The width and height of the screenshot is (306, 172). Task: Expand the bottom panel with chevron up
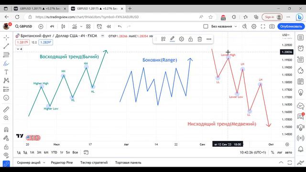point(281,162)
